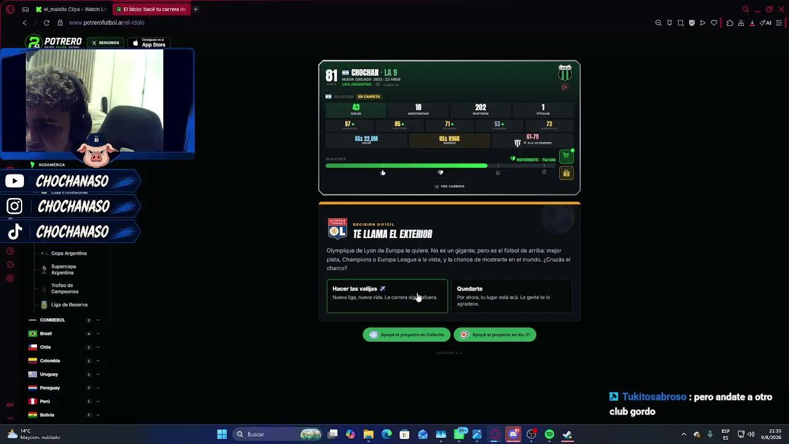The width and height of the screenshot is (789, 444).
Task: Open File Explorer from the taskbar
Action: pos(369,434)
